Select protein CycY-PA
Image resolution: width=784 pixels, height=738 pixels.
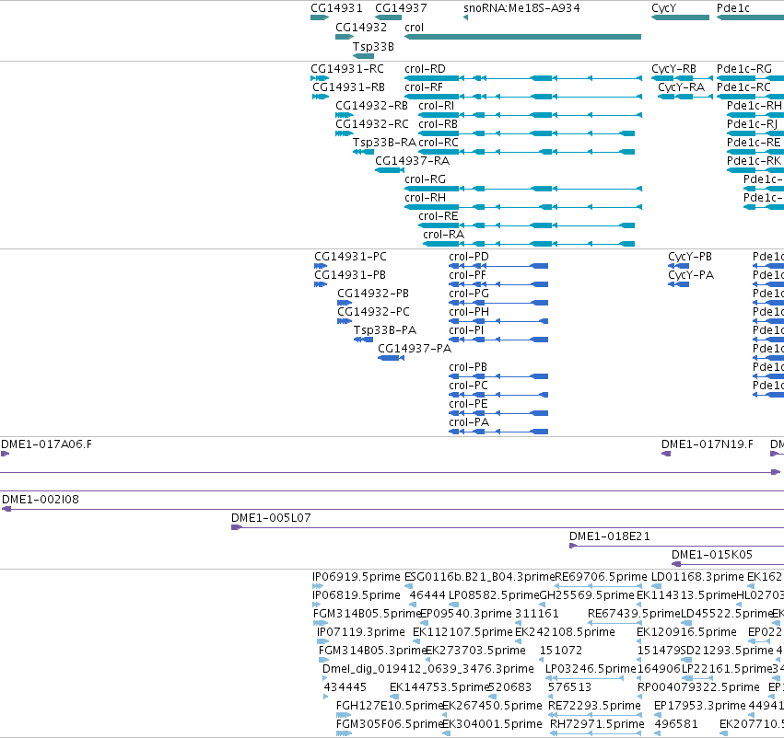[678, 284]
